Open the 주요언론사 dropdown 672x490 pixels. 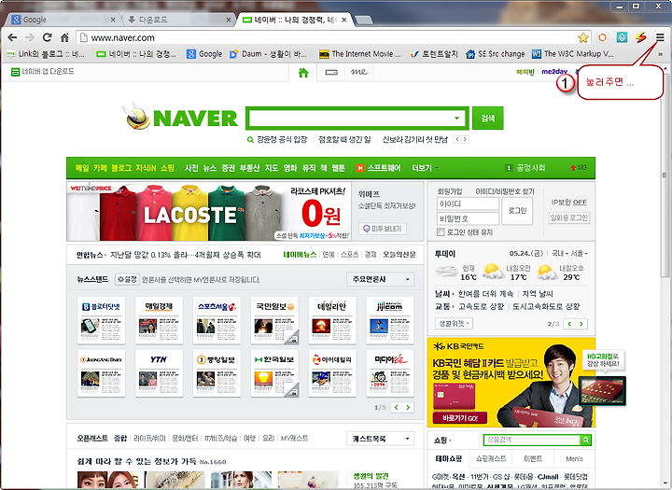click(381, 279)
